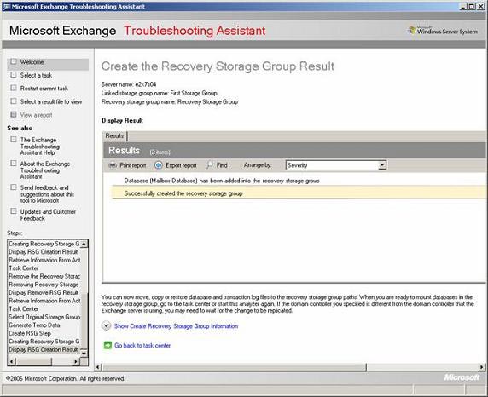Select Removing Recovery Storage step
This screenshot has height=397, width=488.
tap(44, 285)
